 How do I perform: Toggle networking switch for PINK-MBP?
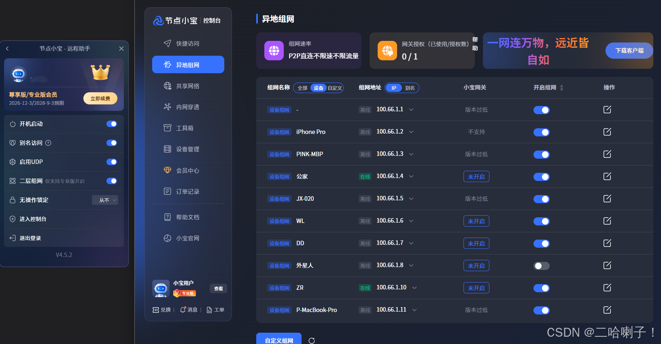pos(542,155)
